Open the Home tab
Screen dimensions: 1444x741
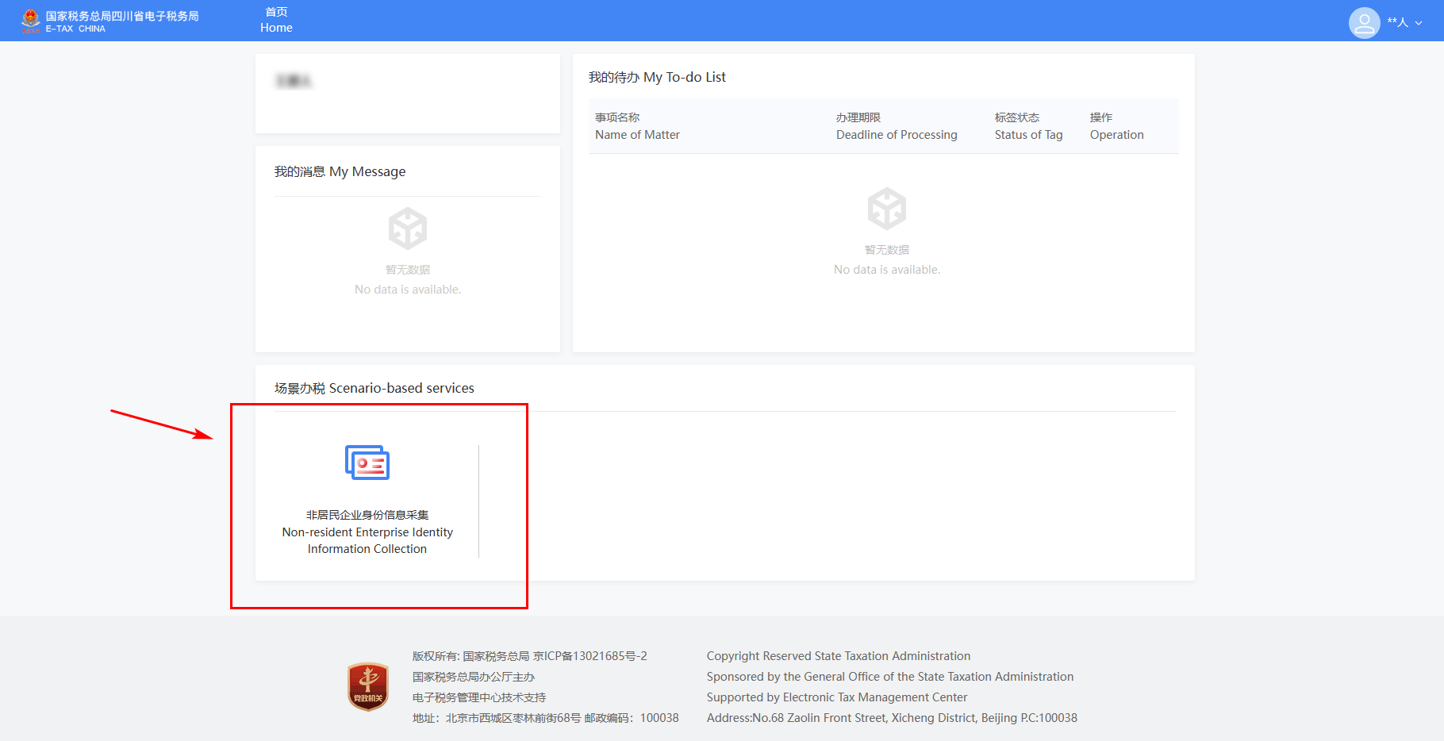(x=276, y=21)
